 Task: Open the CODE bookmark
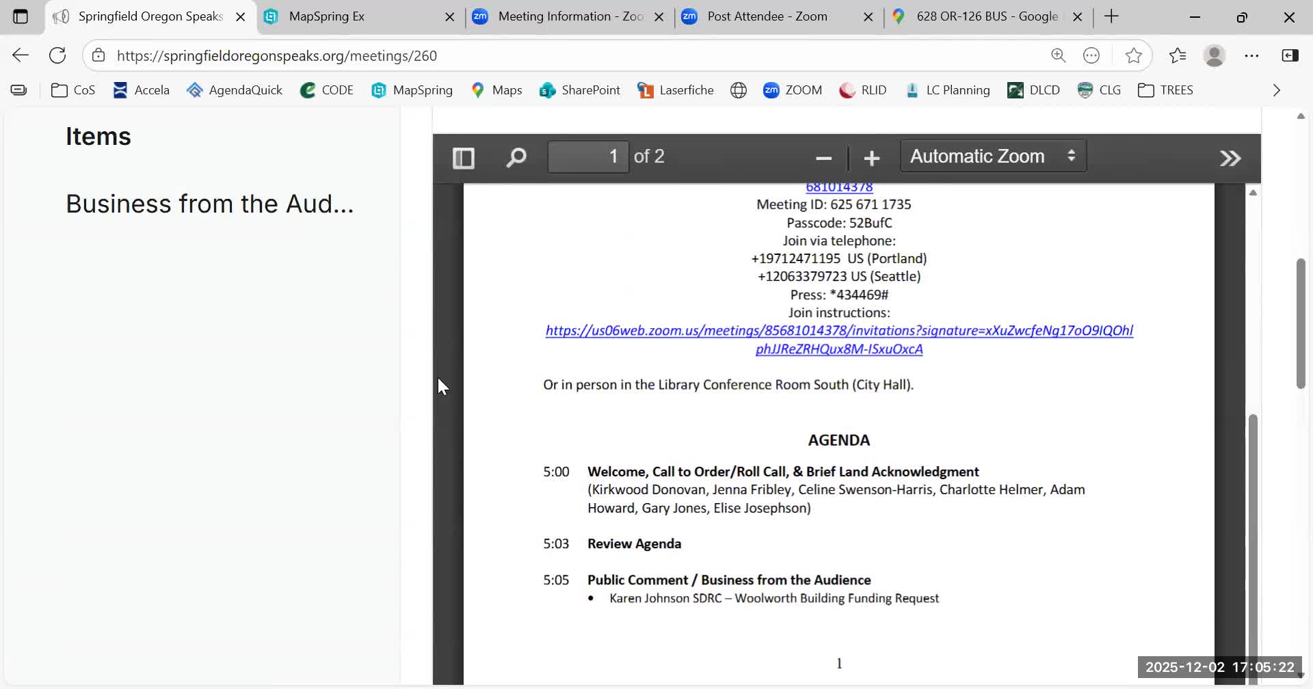pos(327,90)
